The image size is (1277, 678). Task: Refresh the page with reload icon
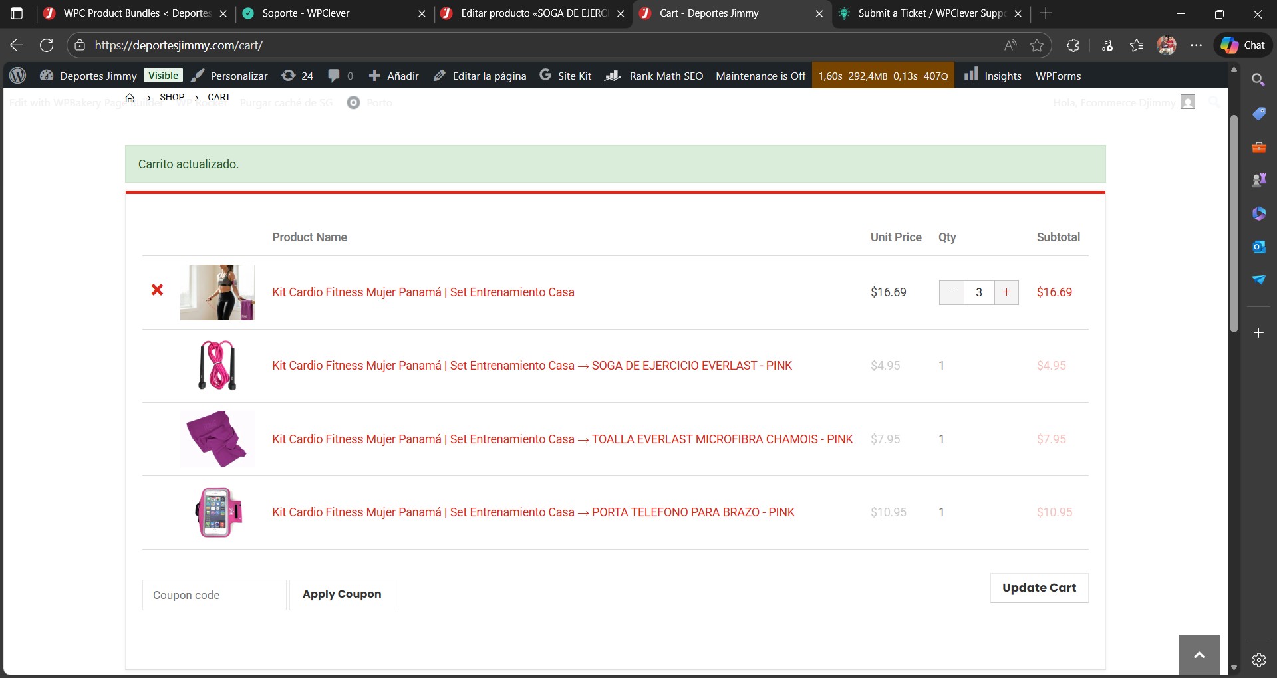[x=47, y=45]
